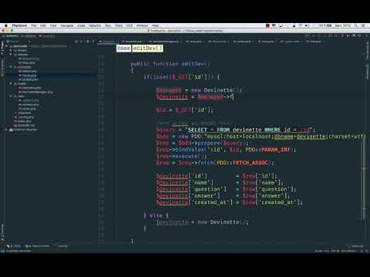Toggle the Project side tool tab

pos(2,48)
